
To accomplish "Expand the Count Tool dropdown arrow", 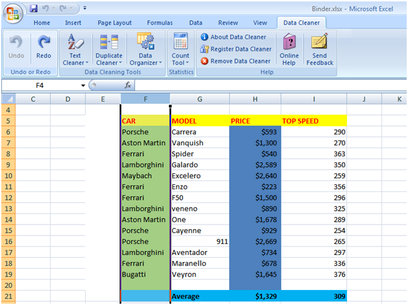I will 187,63.
